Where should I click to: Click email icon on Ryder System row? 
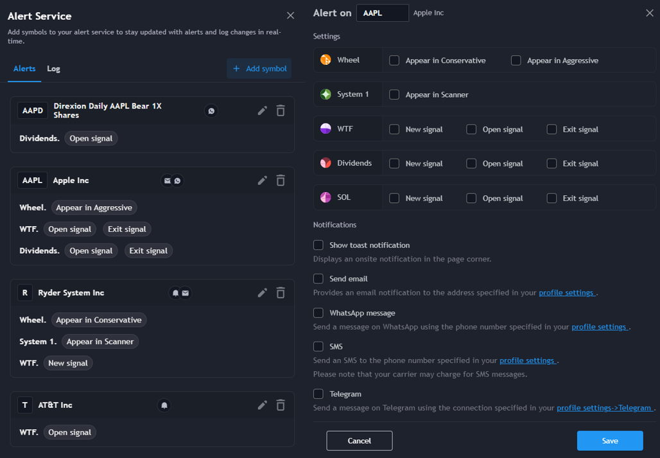(185, 293)
